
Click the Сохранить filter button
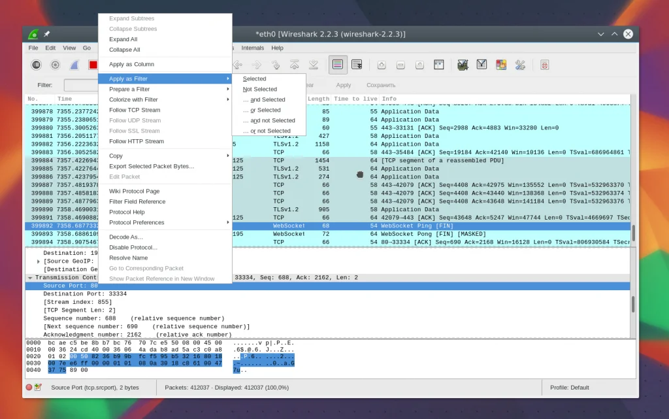(381, 85)
